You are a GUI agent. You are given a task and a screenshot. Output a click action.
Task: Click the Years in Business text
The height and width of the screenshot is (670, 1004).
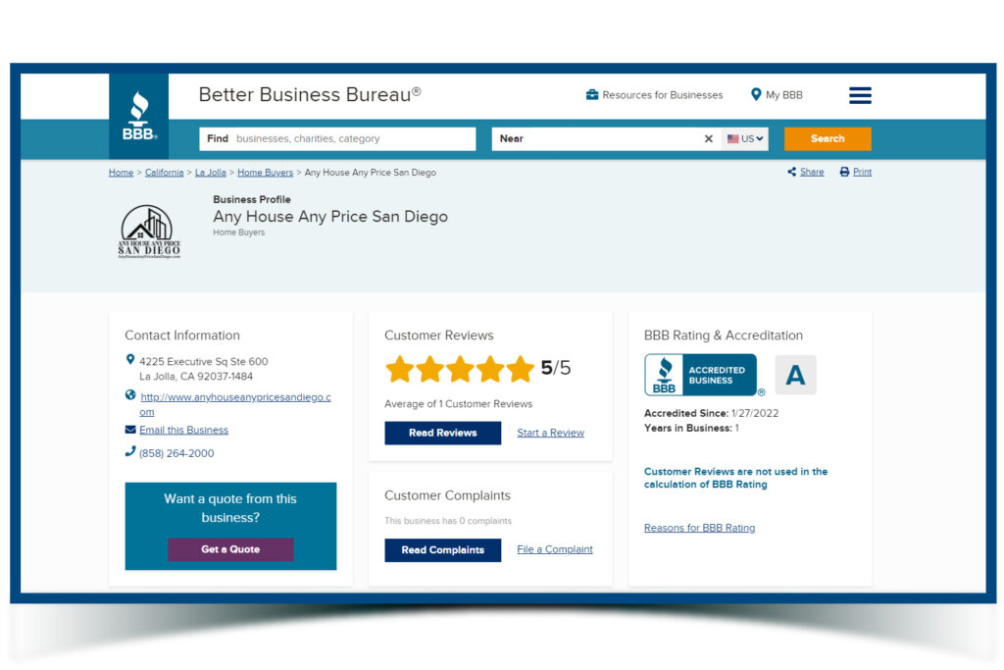[691, 428]
